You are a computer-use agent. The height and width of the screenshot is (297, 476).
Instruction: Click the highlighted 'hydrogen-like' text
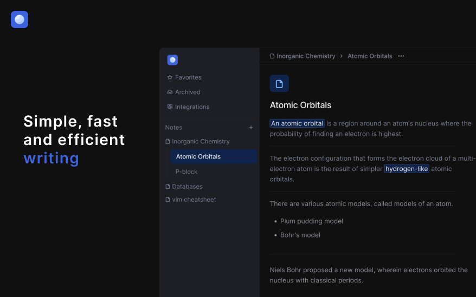point(407,169)
